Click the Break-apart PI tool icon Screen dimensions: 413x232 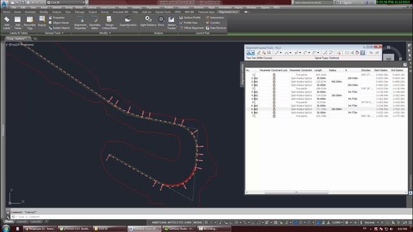tap(269, 53)
